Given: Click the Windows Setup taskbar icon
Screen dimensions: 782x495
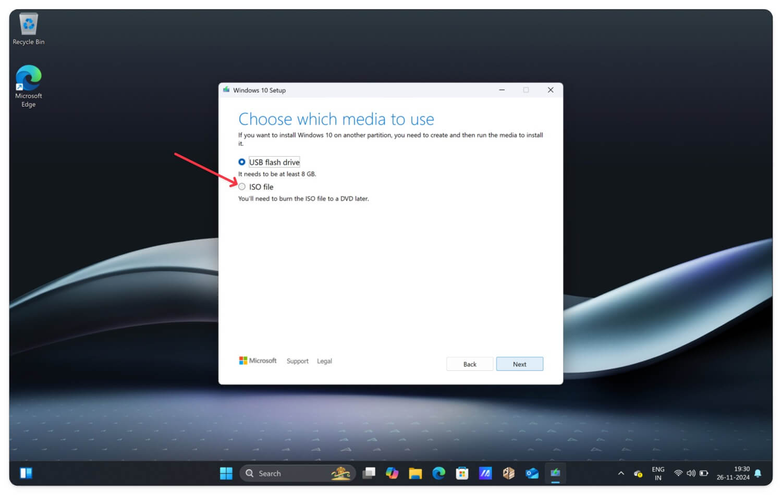Looking at the screenshot, I should pos(555,473).
